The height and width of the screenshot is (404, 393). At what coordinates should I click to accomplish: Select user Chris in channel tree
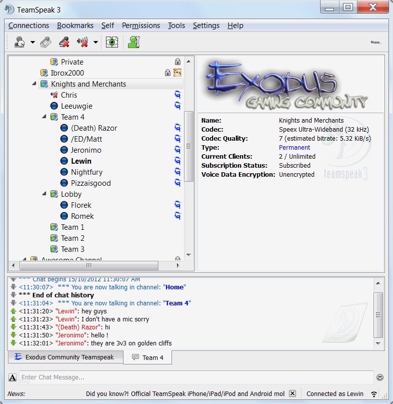[68, 95]
